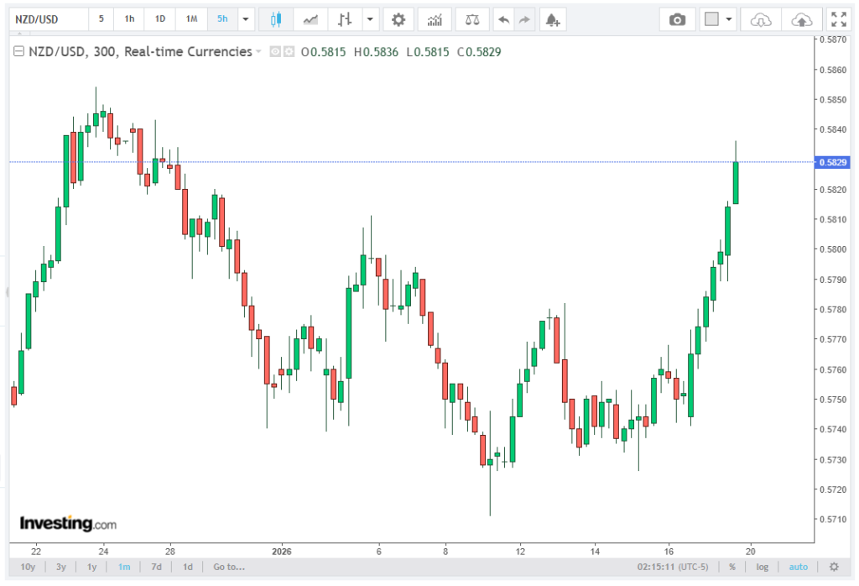
Task: Take a chart snapshot with camera icon
Action: 677,18
